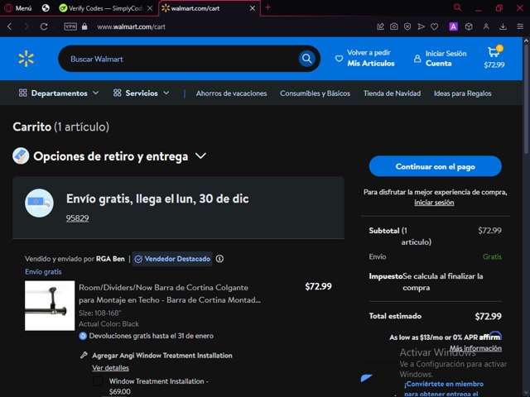Open the easy setup menu icon
The width and height of the screenshot is (530, 397).
point(520,26)
